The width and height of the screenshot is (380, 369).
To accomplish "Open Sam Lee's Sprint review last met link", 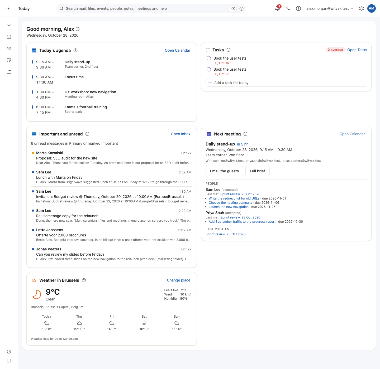I will (x=240, y=194).
